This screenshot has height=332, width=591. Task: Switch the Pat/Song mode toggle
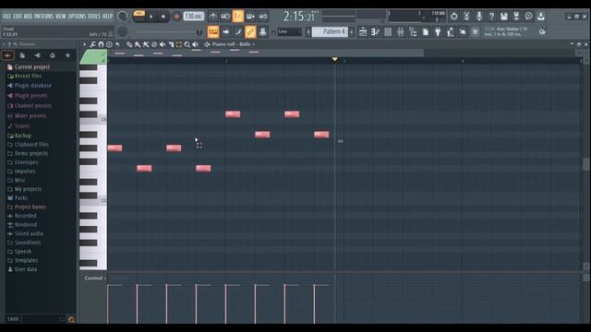[139, 17]
